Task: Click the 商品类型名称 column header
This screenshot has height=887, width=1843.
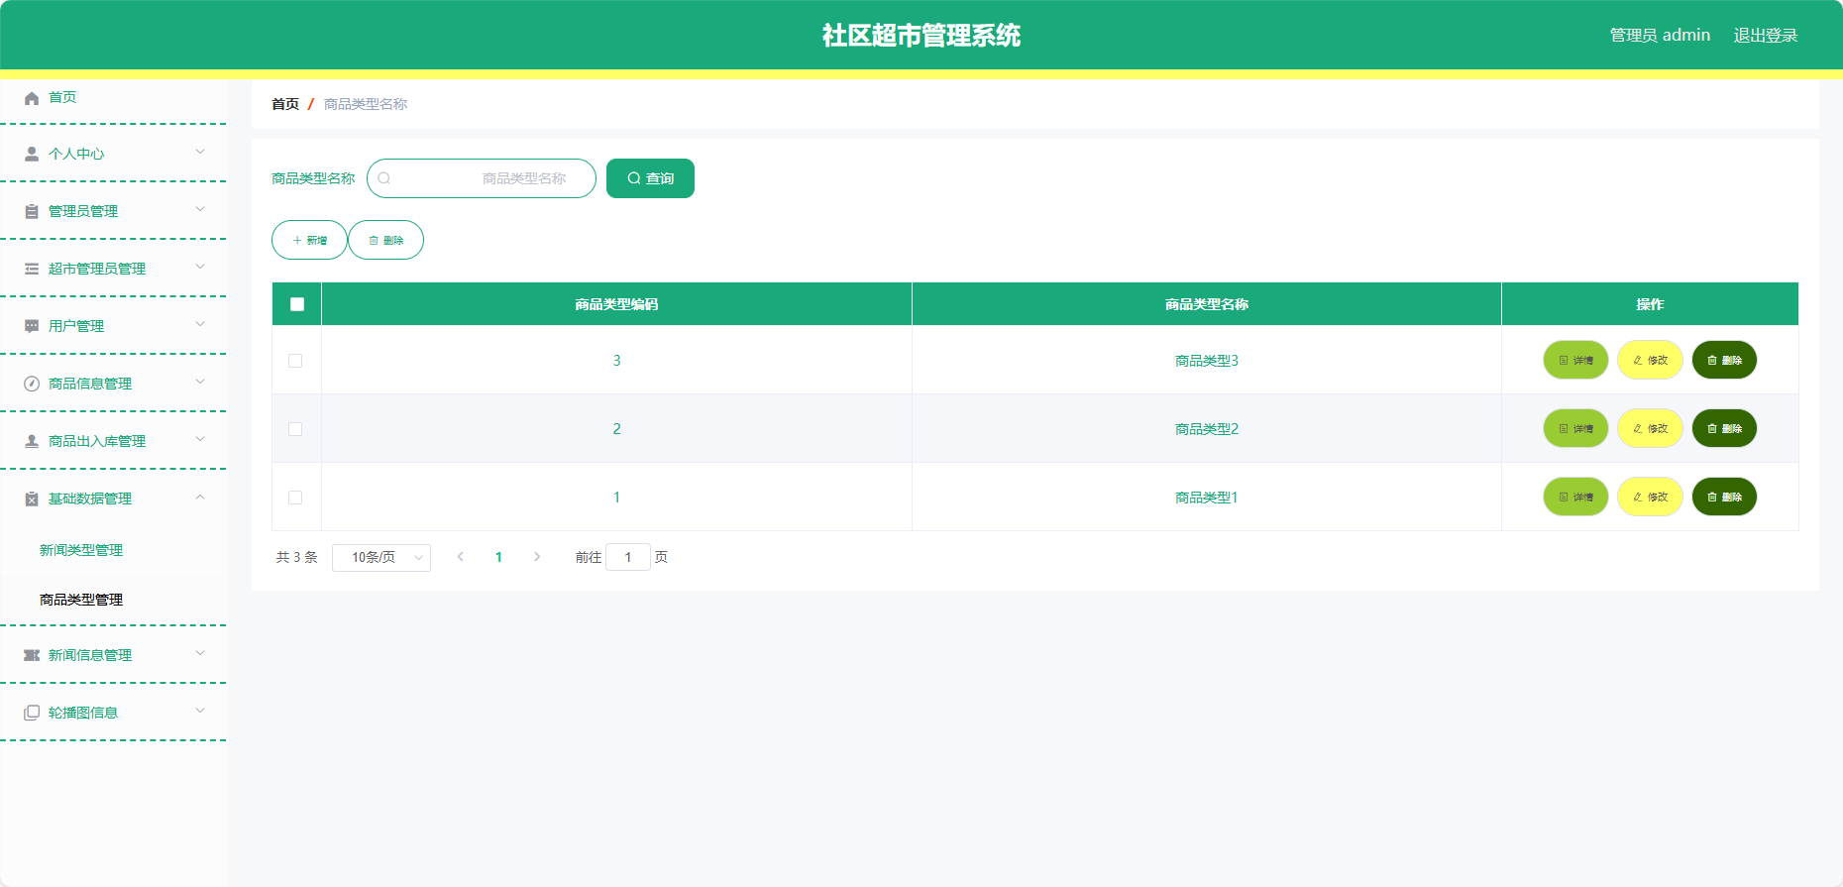Action: point(1207,304)
